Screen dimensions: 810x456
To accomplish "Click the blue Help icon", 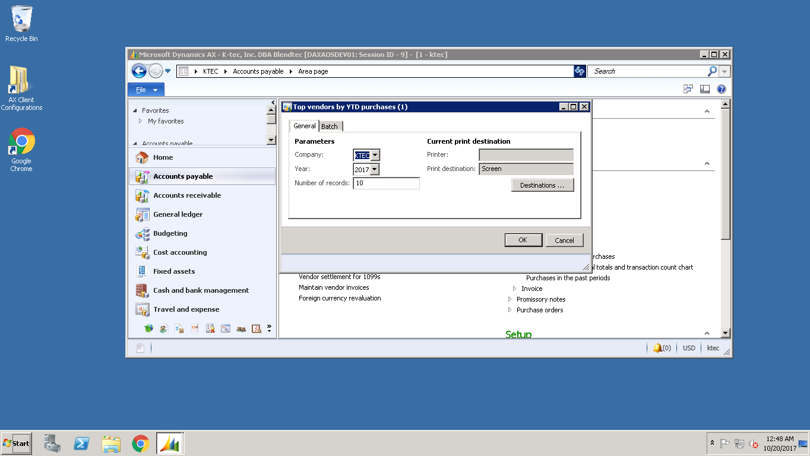I will [x=722, y=89].
